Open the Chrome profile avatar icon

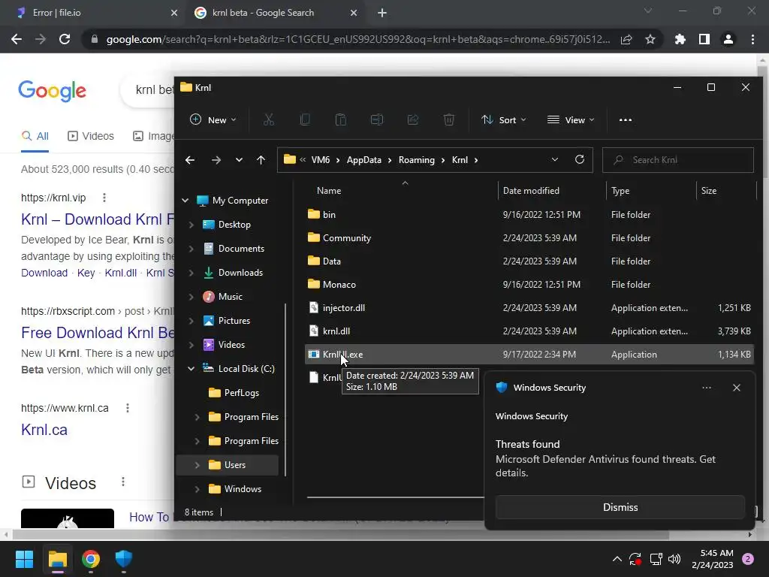(728, 39)
